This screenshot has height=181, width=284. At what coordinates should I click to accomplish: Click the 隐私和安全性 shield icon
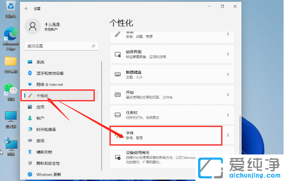(30, 163)
